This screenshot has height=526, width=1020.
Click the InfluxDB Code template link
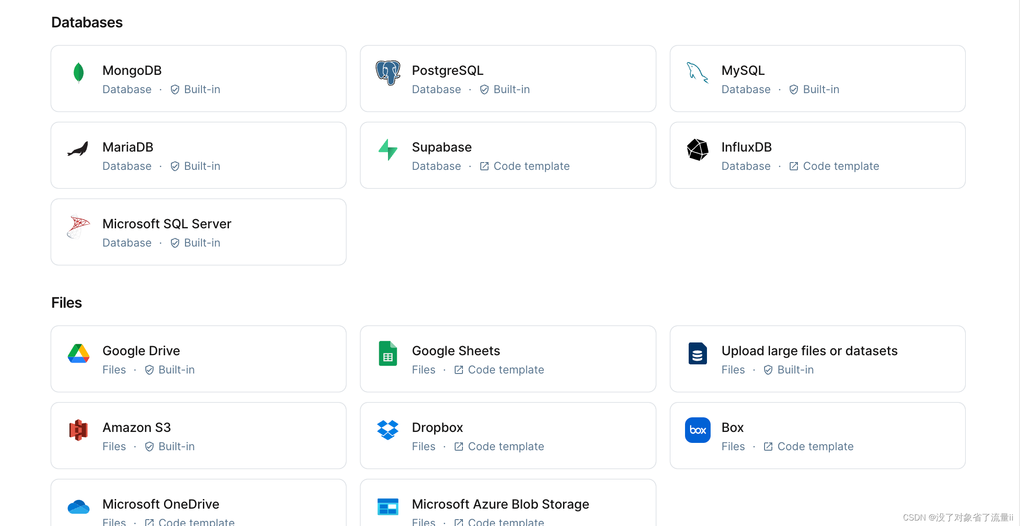pyautogui.click(x=840, y=166)
